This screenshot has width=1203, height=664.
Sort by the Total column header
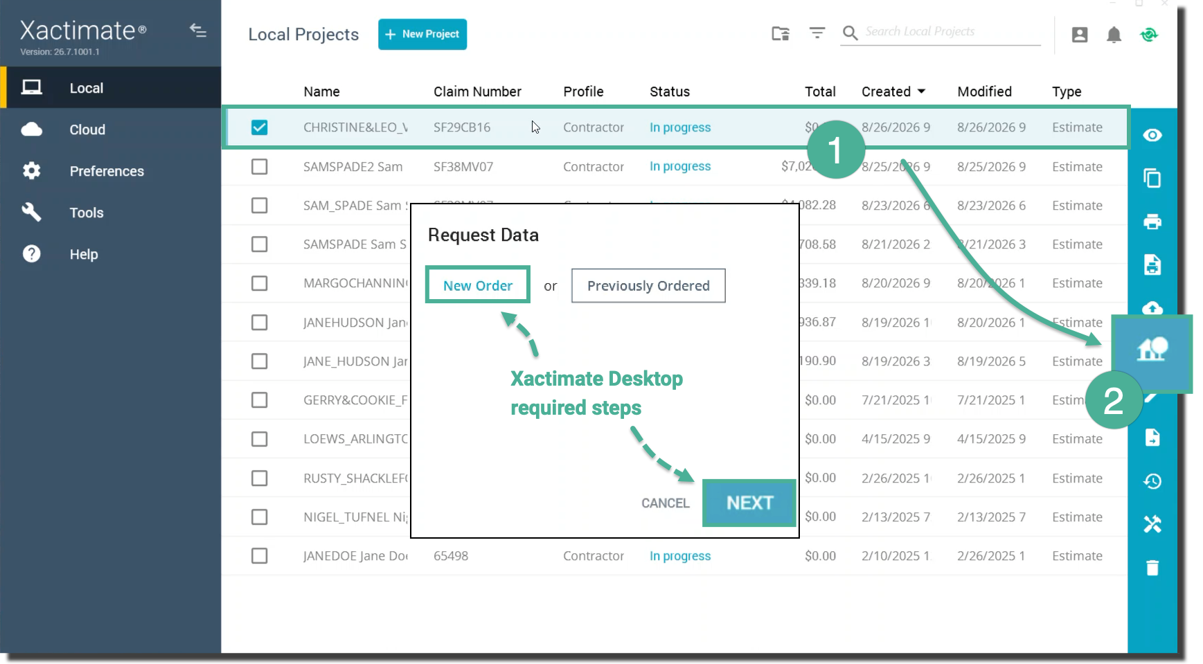[x=820, y=91]
